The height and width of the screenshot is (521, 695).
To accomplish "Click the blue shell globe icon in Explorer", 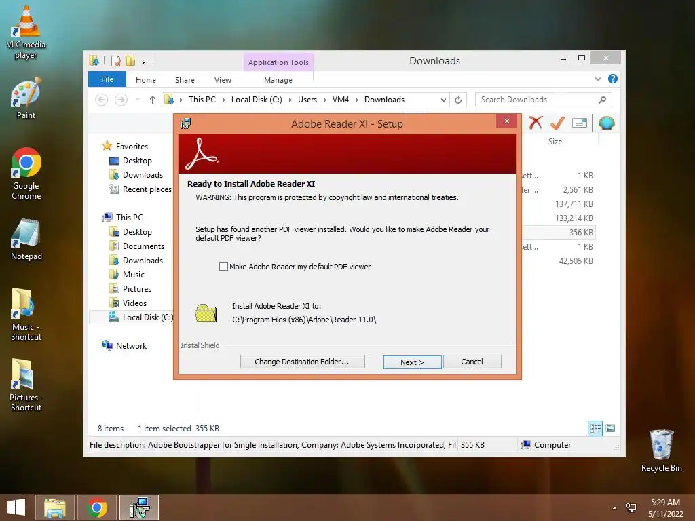I will click(x=606, y=123).
